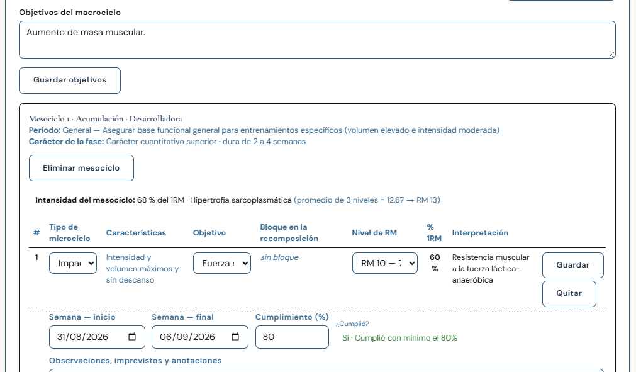Click 'Bloque en la recomposición' column header
This screenshot has height=372, width=636.
[289, 233]
